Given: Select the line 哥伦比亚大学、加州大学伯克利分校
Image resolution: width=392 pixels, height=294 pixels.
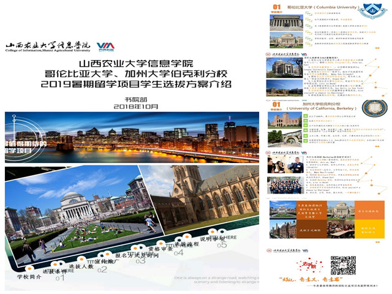Looking at the screenshot, I should 136,73.
